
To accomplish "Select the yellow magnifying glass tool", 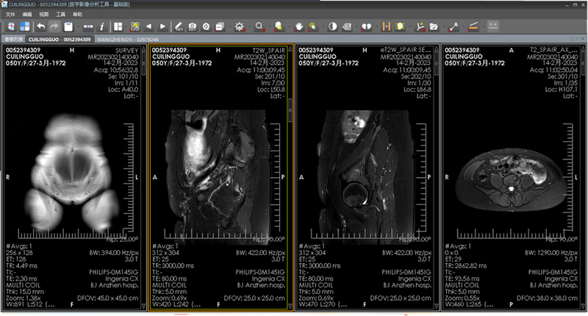I will (279, 26).
